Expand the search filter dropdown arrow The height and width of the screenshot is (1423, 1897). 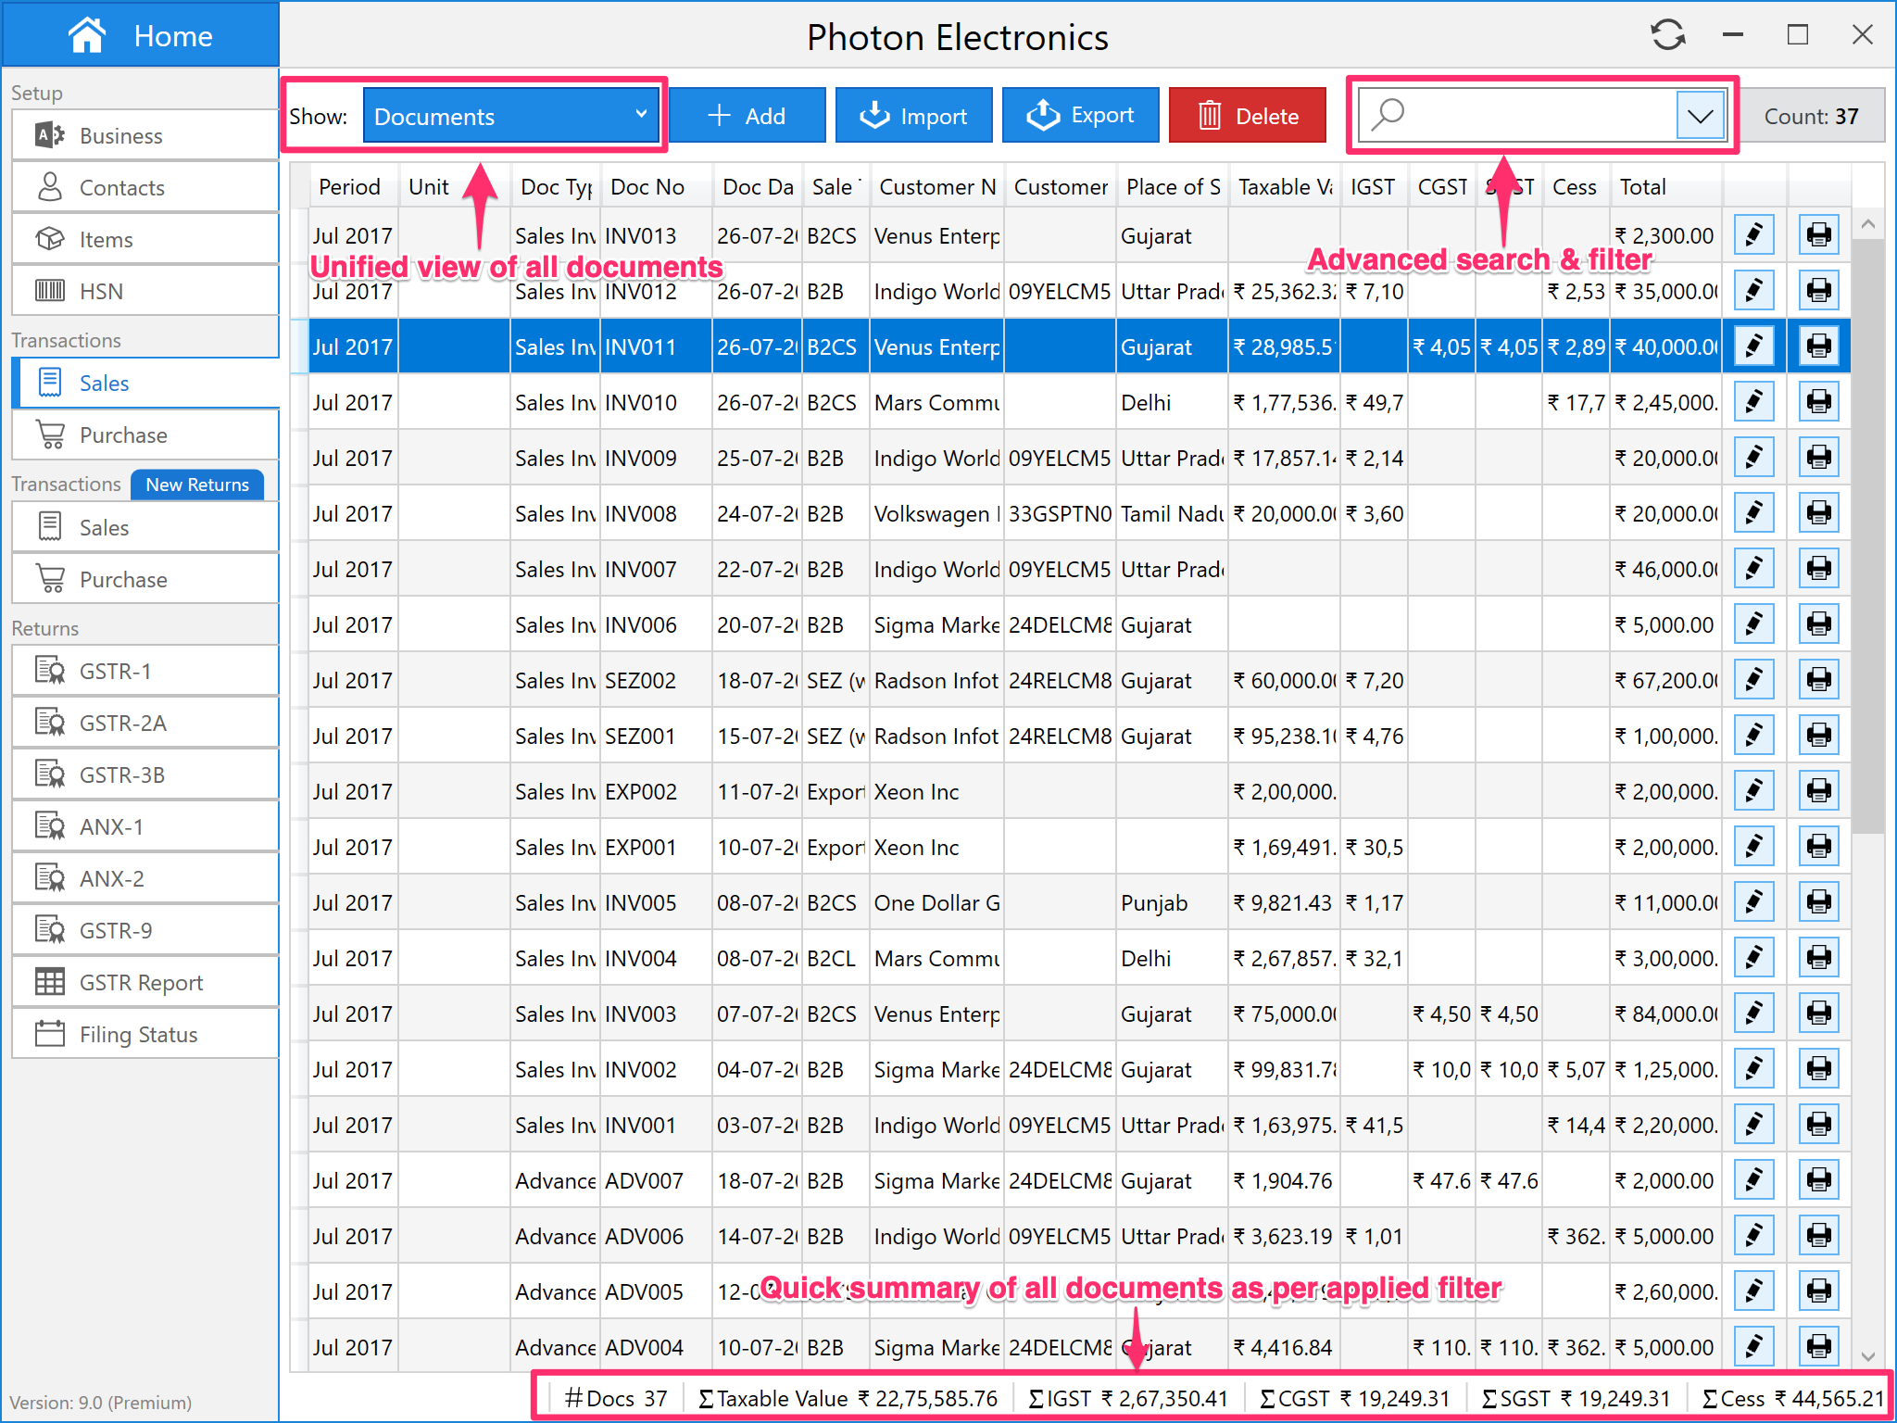point(1700,116)
